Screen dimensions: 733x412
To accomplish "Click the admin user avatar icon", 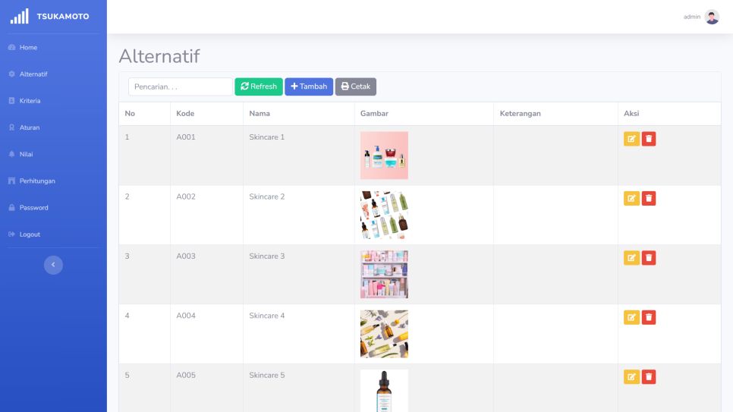I will pos(712,17).
